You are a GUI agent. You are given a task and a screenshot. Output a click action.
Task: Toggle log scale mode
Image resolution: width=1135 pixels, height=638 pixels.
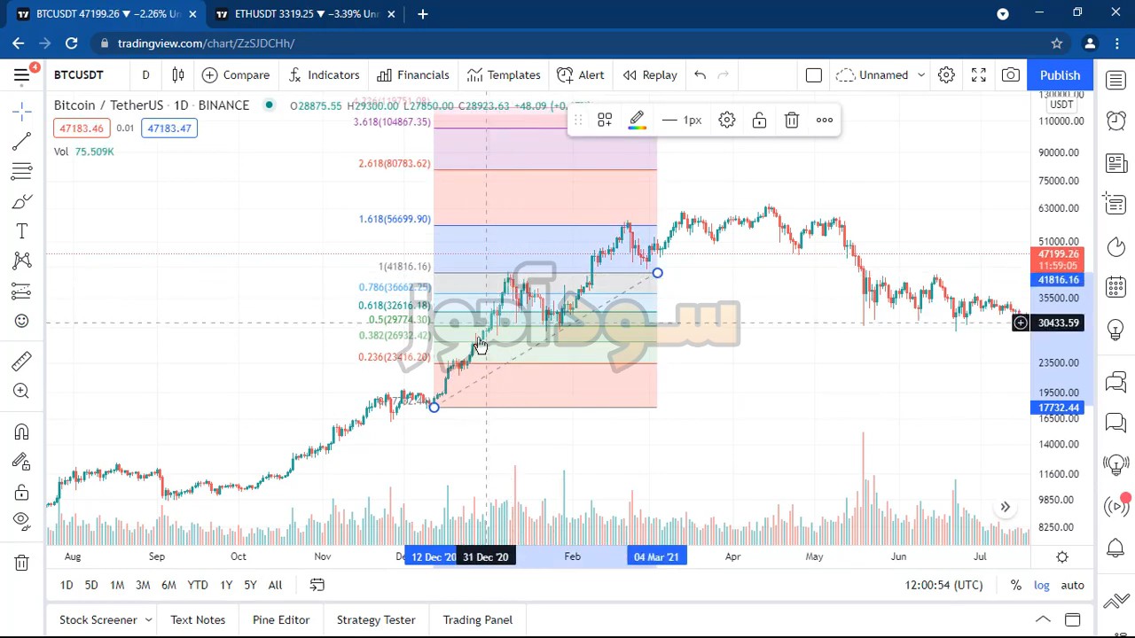point(1042,585)
